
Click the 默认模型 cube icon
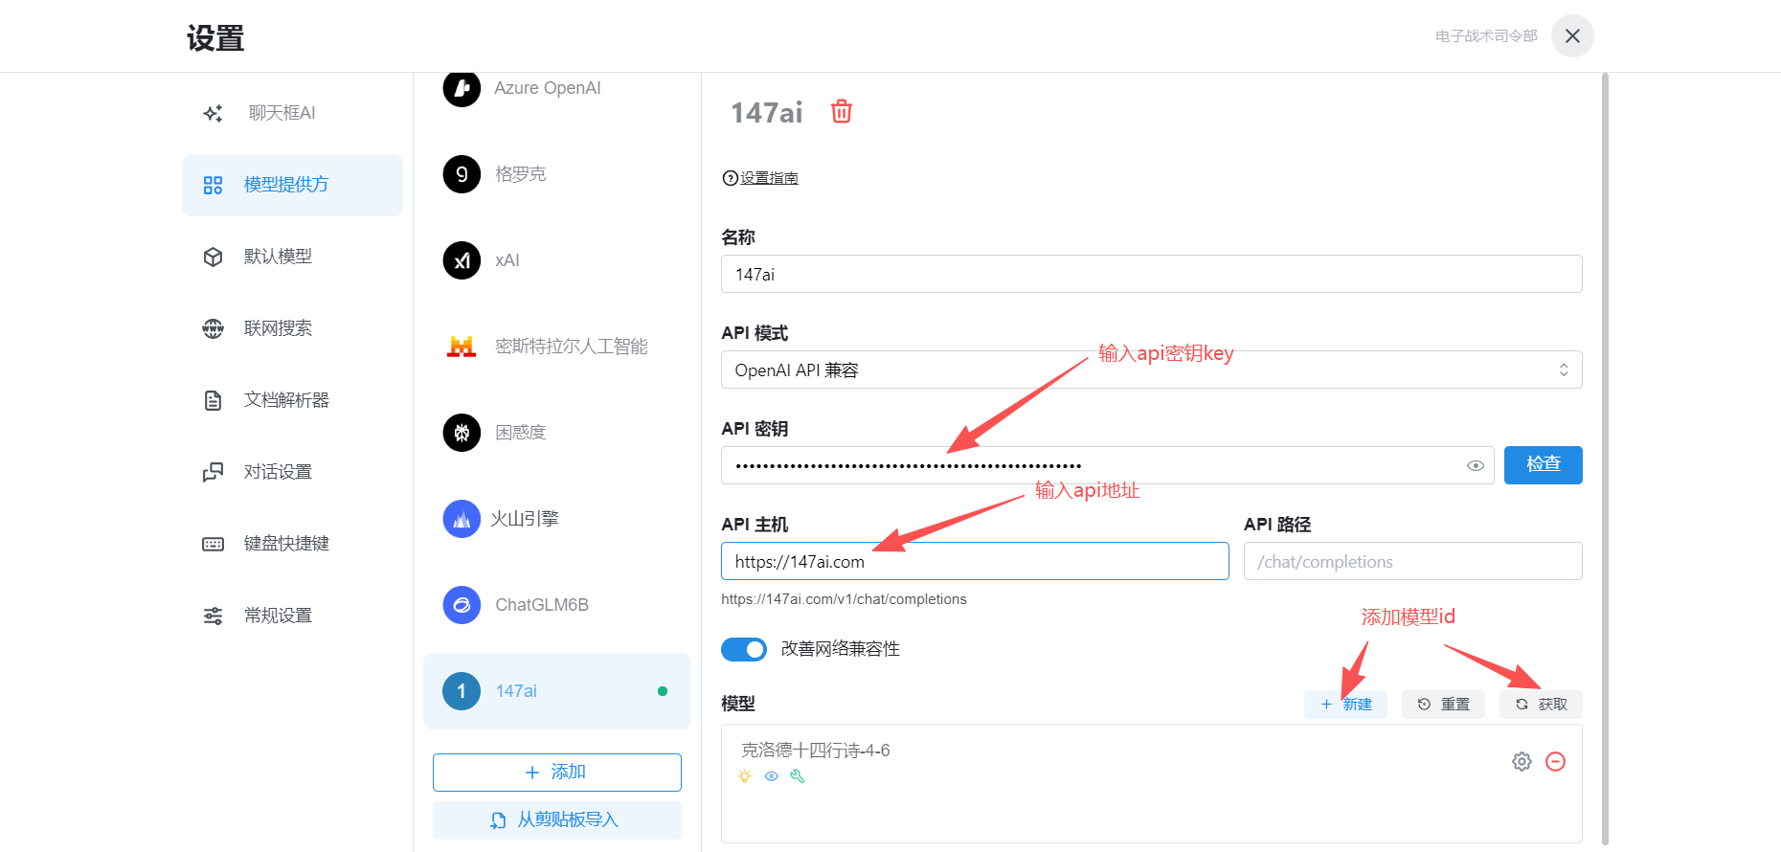click(213, 257)
